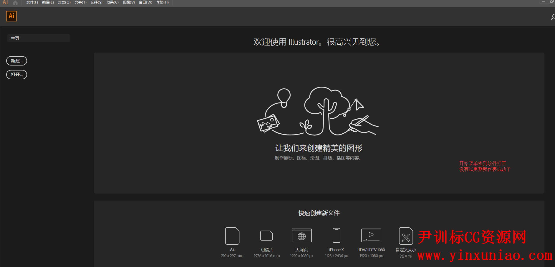Click the A4 label text
This screenshot has height=267, width=555.
232,250
